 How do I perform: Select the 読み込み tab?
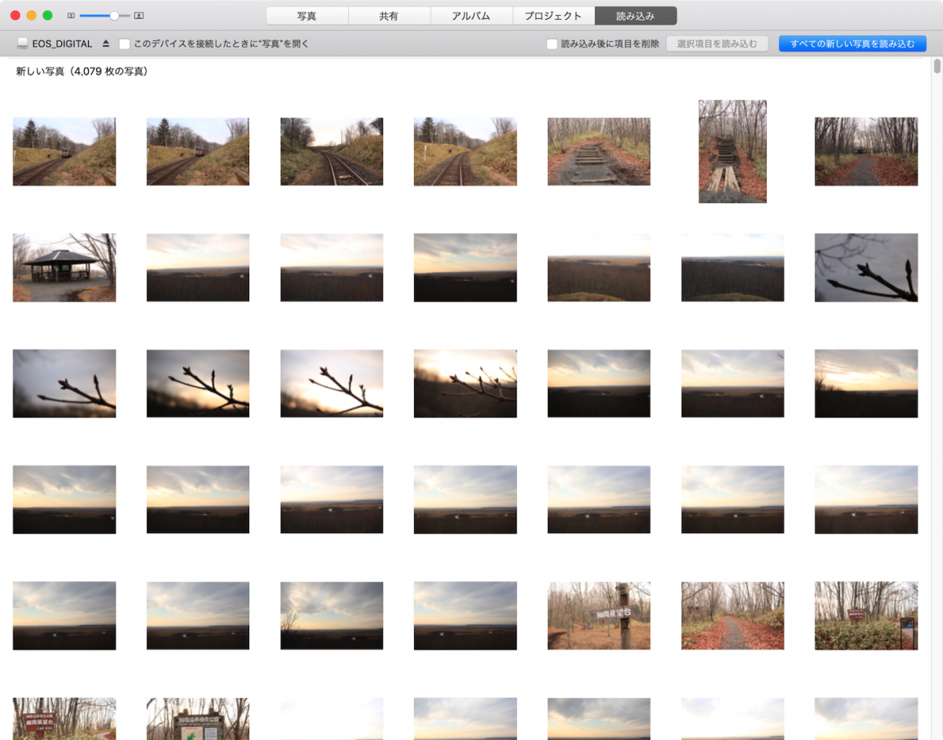(636, 15)
